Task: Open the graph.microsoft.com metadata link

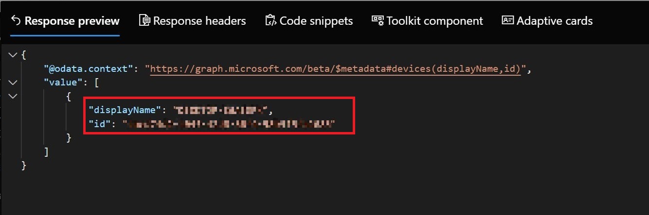Action: click(335, 69)
